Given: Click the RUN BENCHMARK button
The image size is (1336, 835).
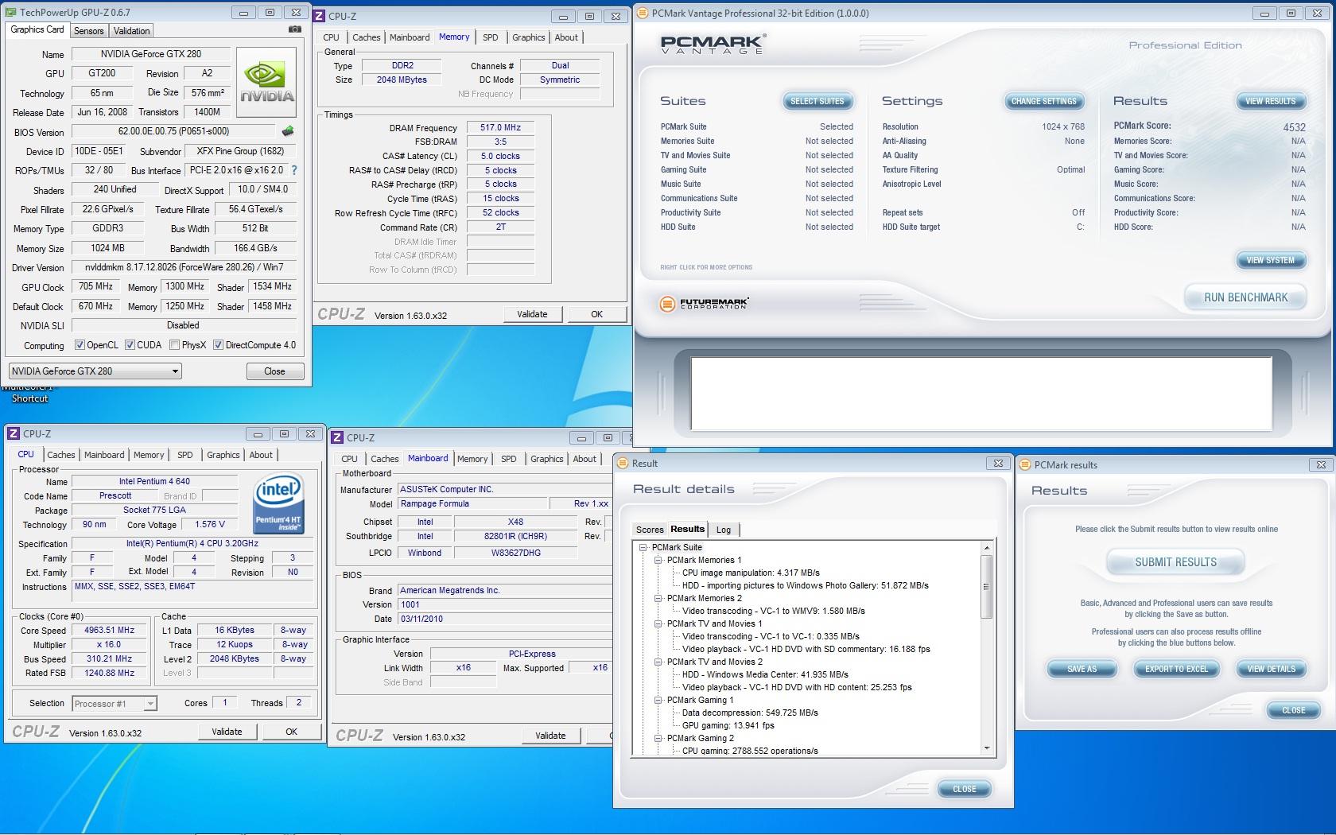Looking at the screenshot, I should pyautogui.click(x=1246, y=297).
